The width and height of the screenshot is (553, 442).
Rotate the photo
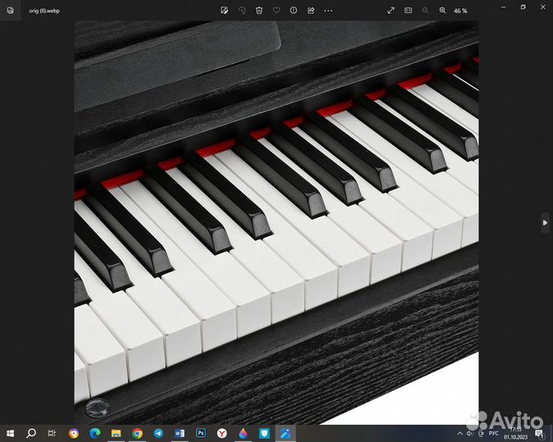tap(242, 11)
